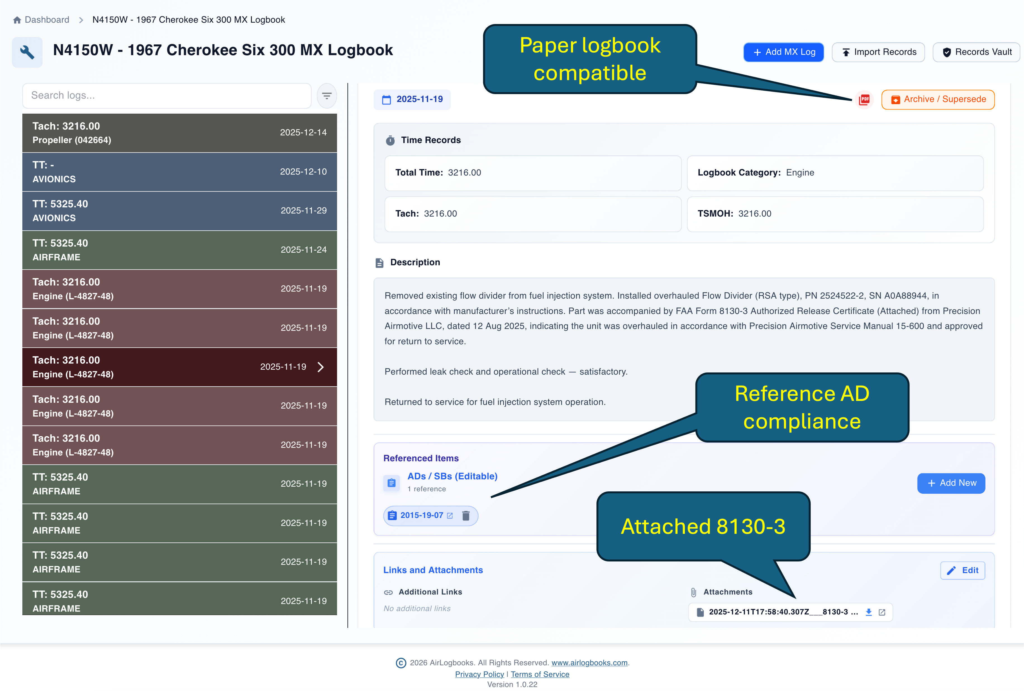Expand the selected 2025-11-19 engine log entry

[x=321, y=367]
